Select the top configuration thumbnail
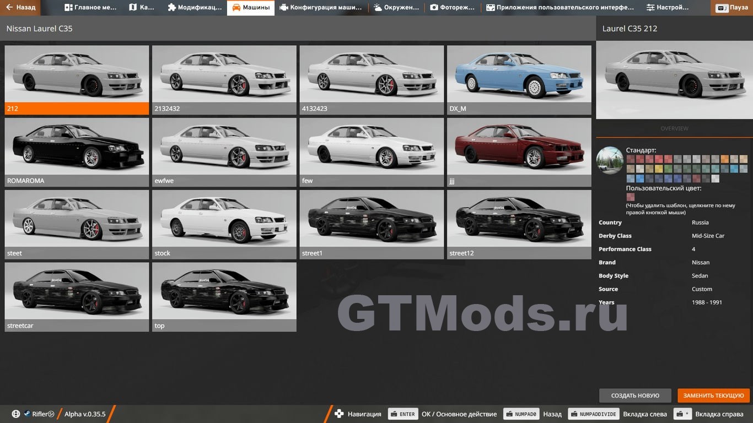The height and width of the screenshot is (423, 753). tap(224, 297)
